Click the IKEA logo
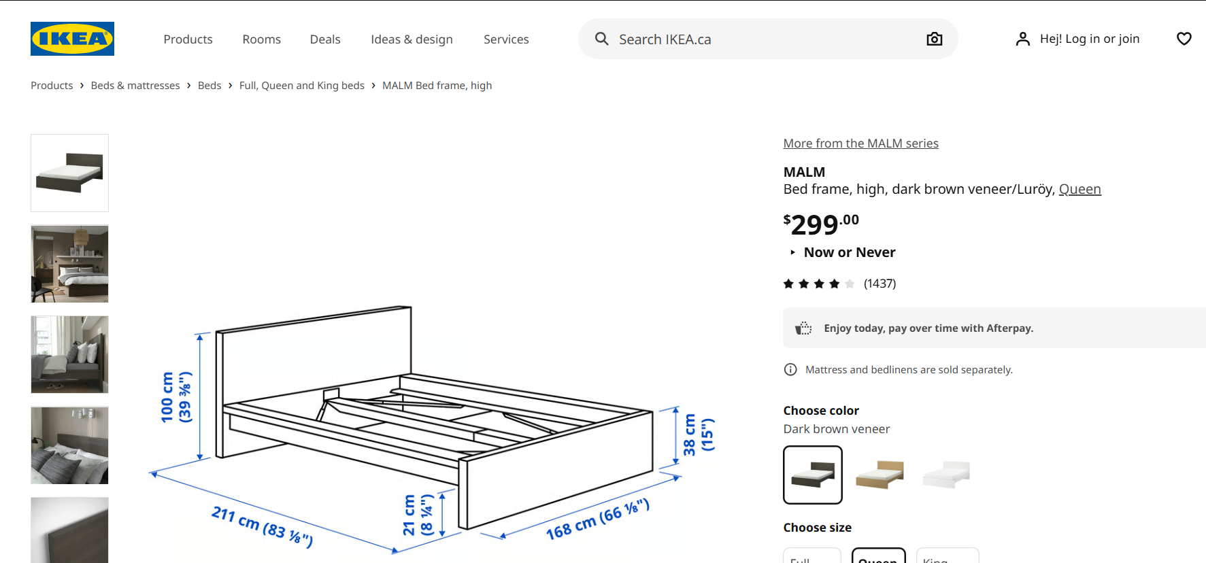The height and width of the screenshot is (563, 1206). pyautogui.click(x=72, y=39)
